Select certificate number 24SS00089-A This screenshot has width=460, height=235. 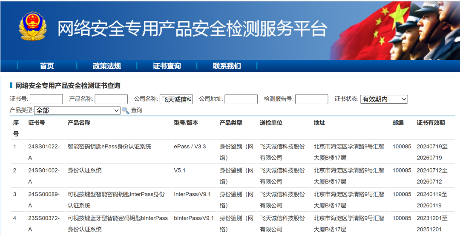[x=44, y=200]
